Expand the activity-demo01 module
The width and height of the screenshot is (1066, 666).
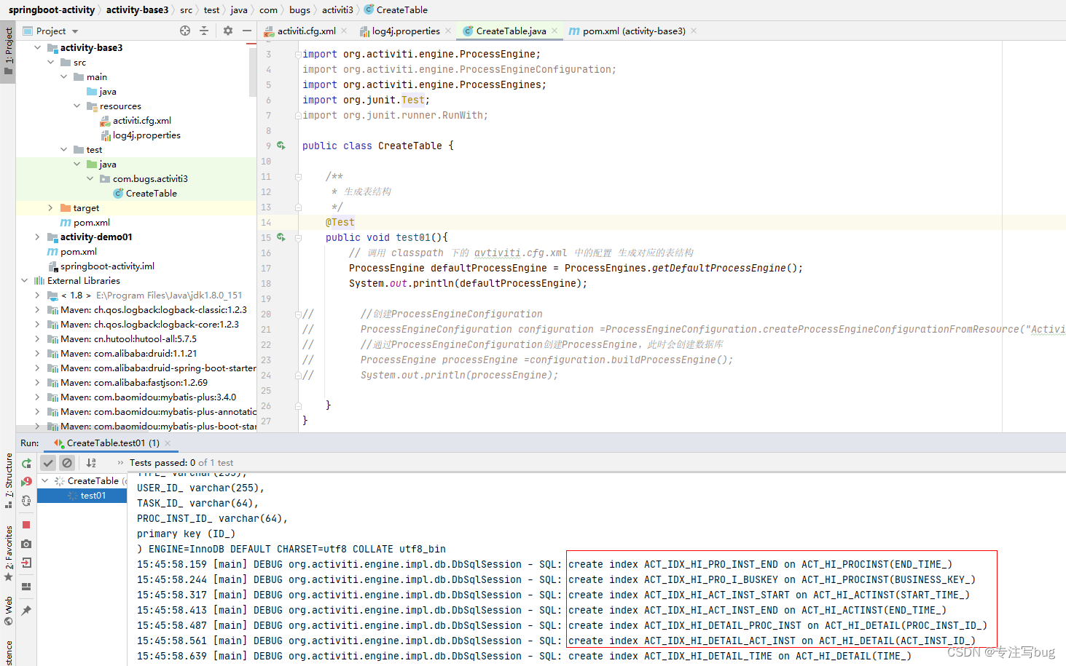[38, 237]
